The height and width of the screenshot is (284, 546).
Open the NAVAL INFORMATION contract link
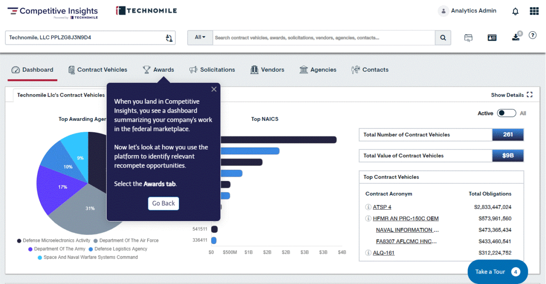(x=407, y=230)
